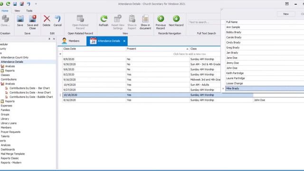304x171 pixels.
Task: Click the green Refresh icon
Action: [x=104, y=19]
